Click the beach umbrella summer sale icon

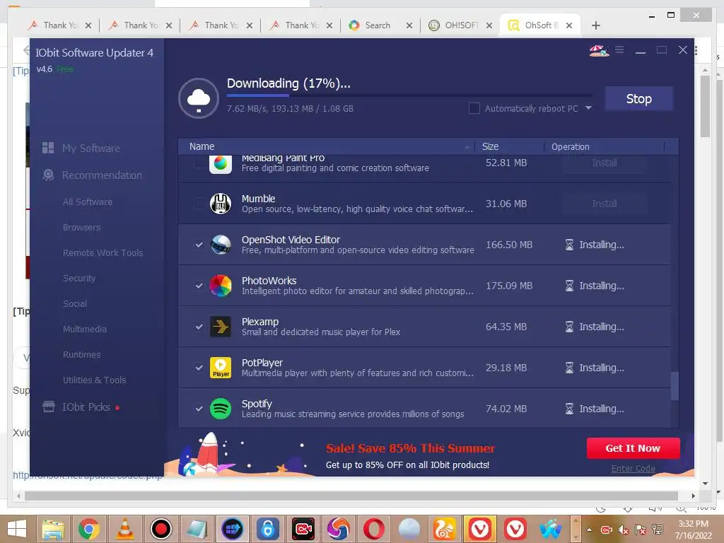click(599, 50)
